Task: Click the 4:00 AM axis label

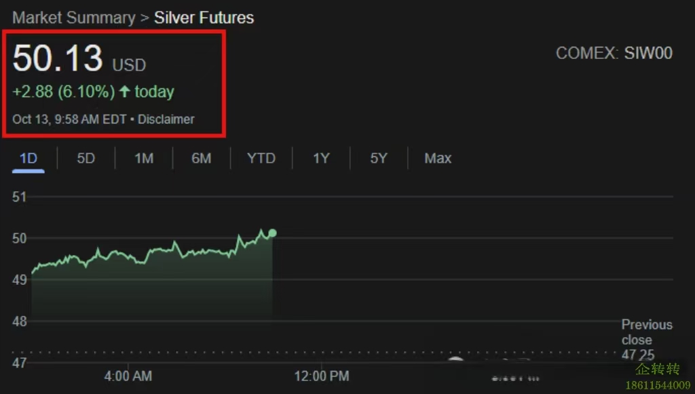Action: 128,376
